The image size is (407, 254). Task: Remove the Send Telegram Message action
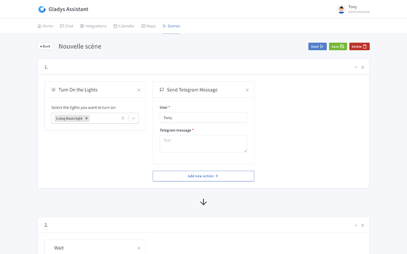[247, 90]
